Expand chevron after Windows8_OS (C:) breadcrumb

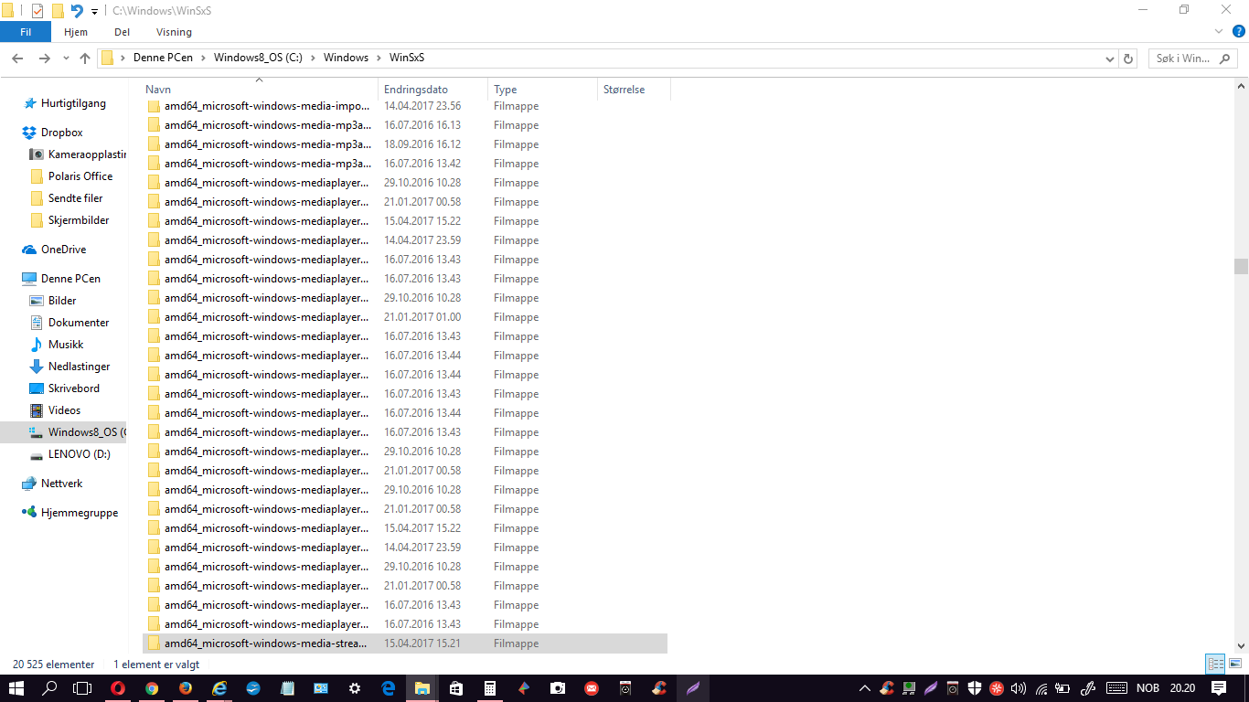pos(313,58)
